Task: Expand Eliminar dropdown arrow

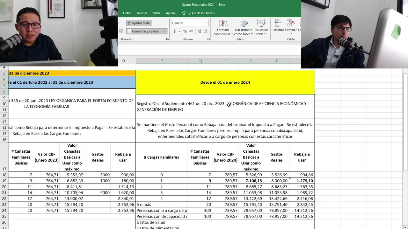Action: click(x=291, y=34)
